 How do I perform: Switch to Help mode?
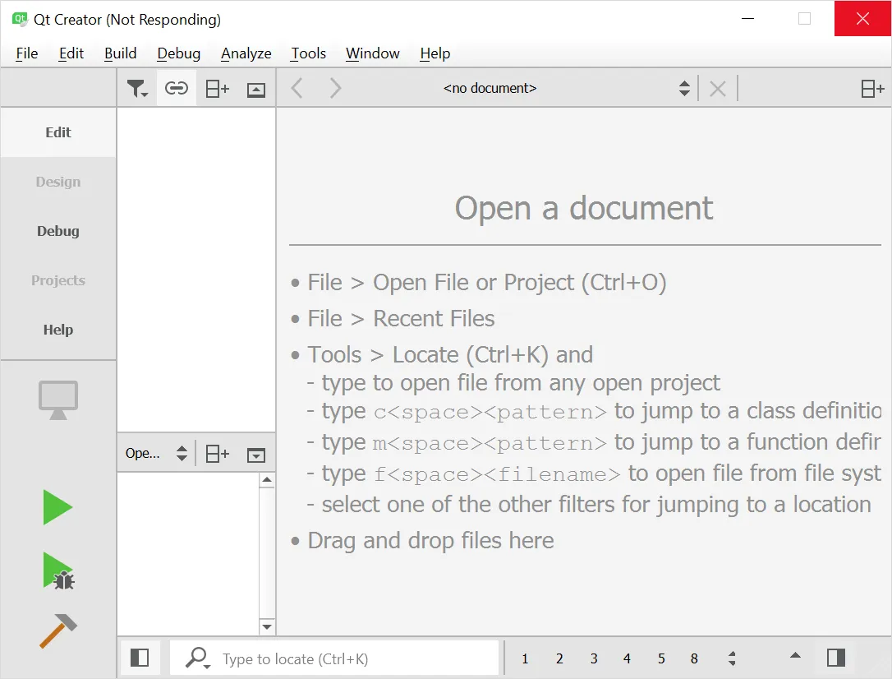[58, 330]
